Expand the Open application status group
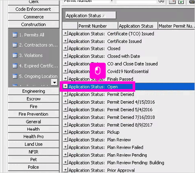 click(65, 86)
